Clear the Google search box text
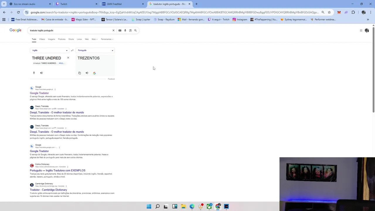The image size is (375, 211). 113,30
